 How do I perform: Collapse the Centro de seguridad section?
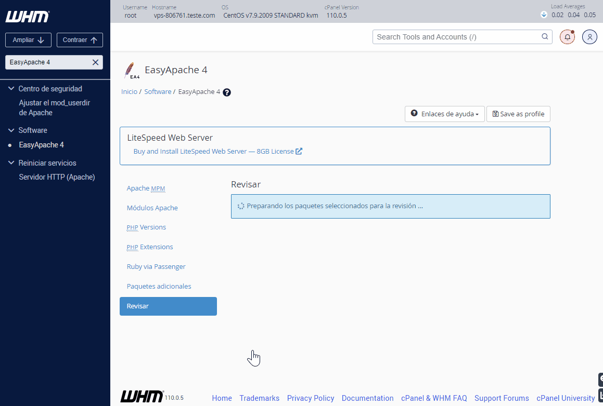[11, 89]
